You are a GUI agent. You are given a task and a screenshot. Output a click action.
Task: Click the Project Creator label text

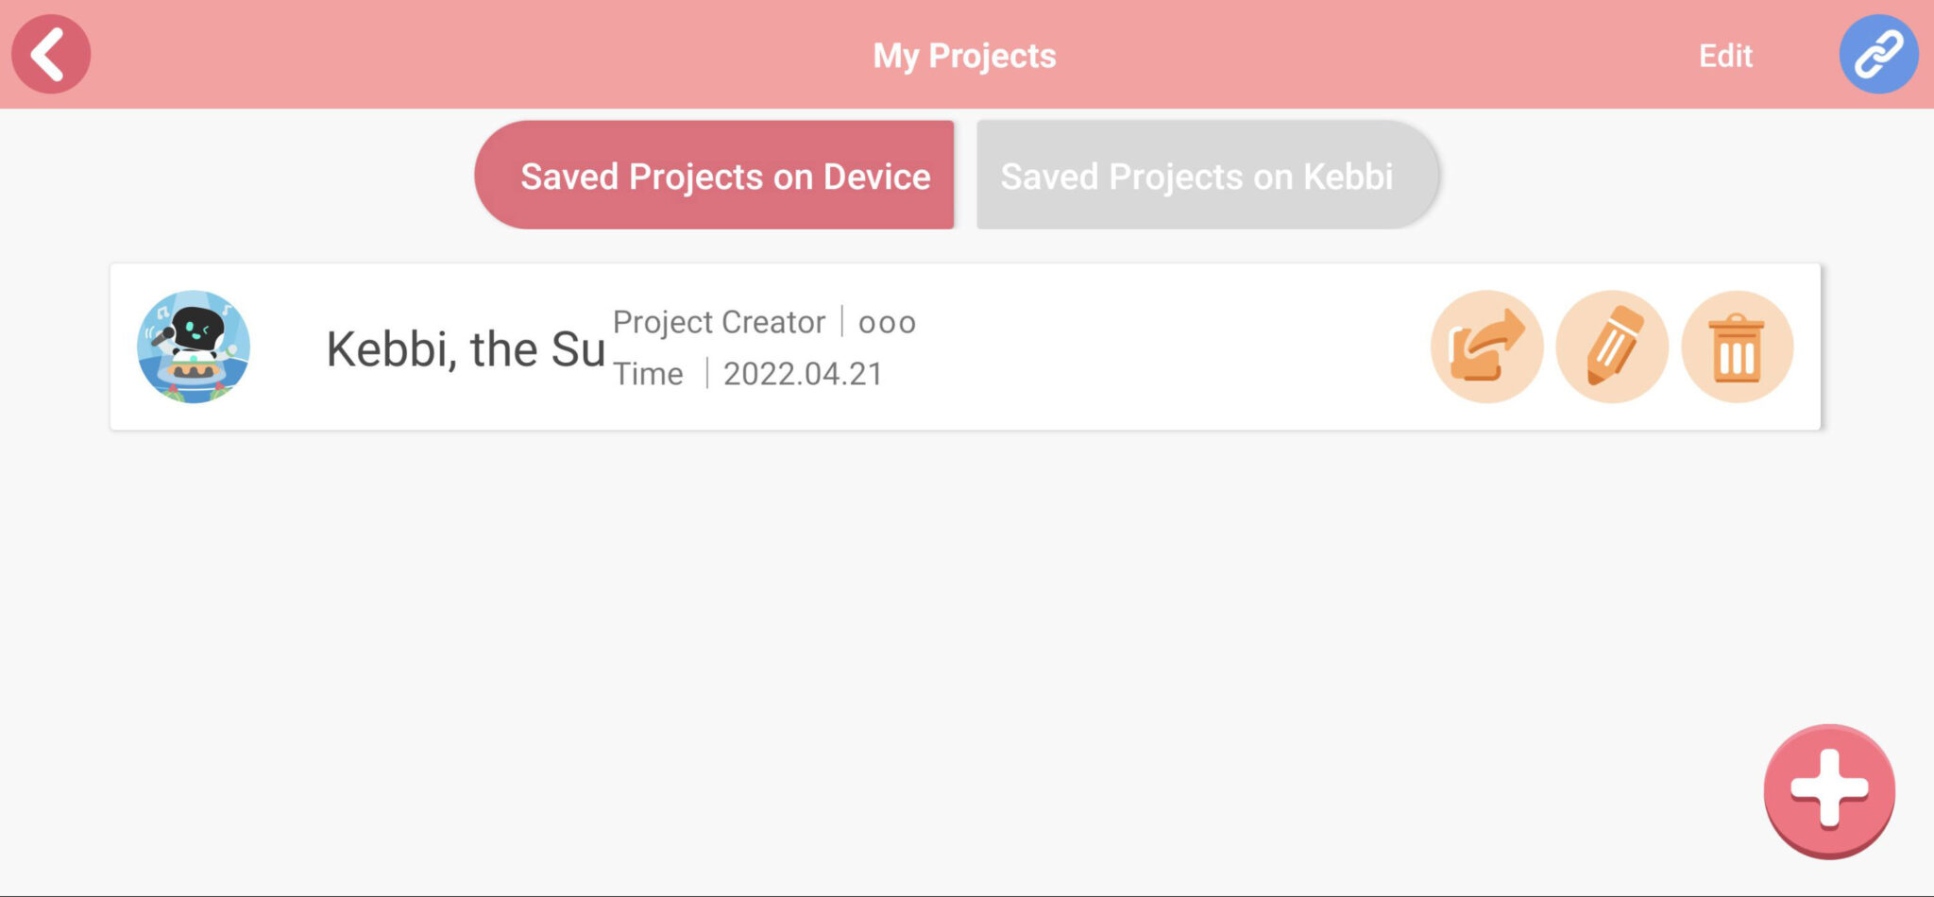pos(720,322)
